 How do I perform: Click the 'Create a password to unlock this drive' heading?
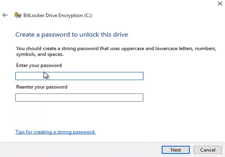[71, 35]
